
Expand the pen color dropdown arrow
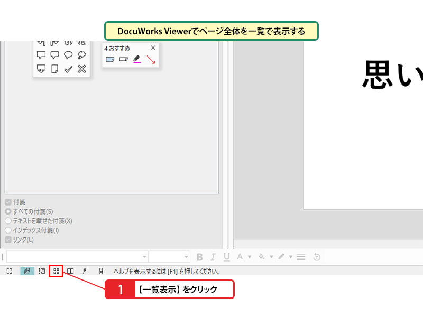coord(291,257)
